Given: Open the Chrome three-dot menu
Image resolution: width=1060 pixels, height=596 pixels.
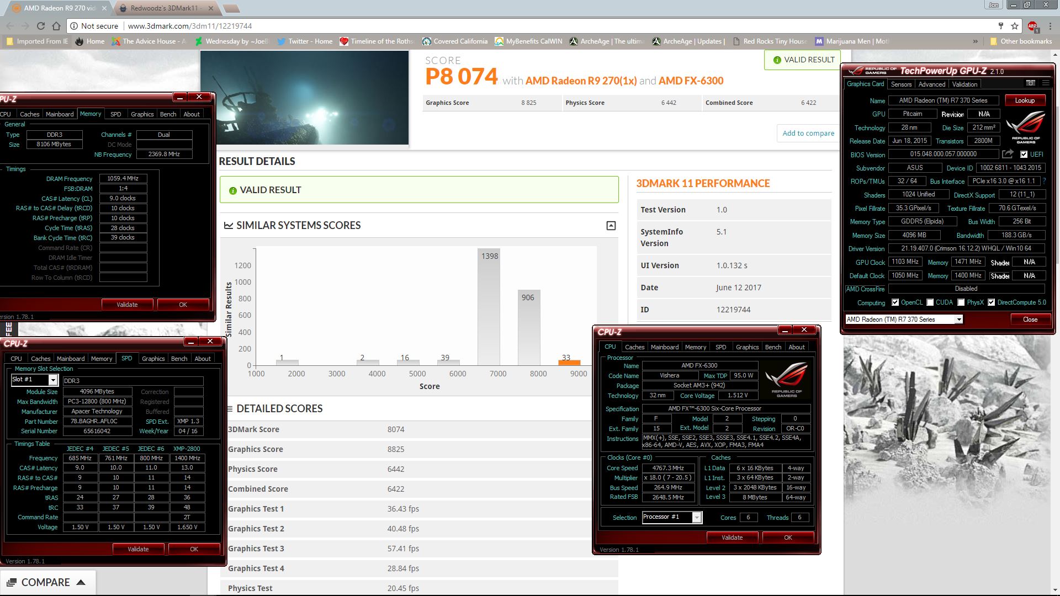Looking at the screenshot, I should tap(1050, 26).
